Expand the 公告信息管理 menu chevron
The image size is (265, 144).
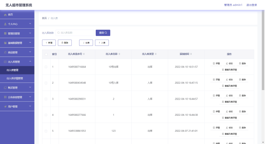coord(30,97)
